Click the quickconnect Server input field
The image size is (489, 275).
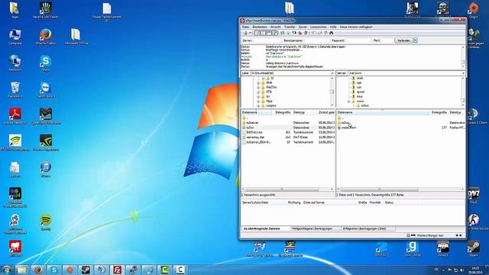(267, 40)
